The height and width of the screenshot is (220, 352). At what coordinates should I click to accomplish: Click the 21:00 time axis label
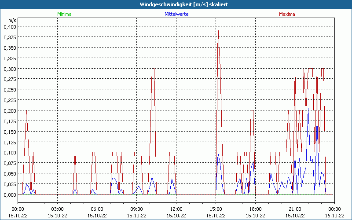pyautogui.click(x=295, y=209)
